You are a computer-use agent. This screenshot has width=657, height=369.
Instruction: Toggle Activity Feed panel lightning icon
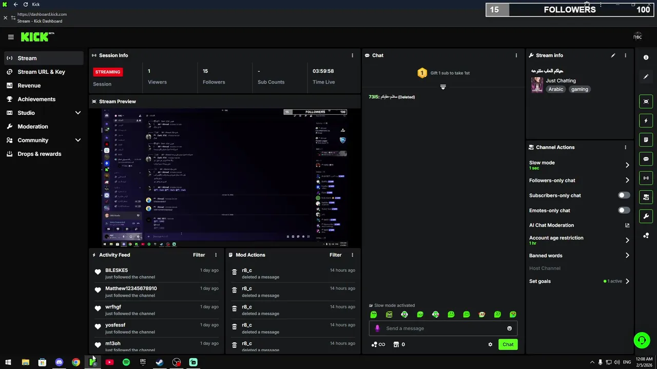646,120
